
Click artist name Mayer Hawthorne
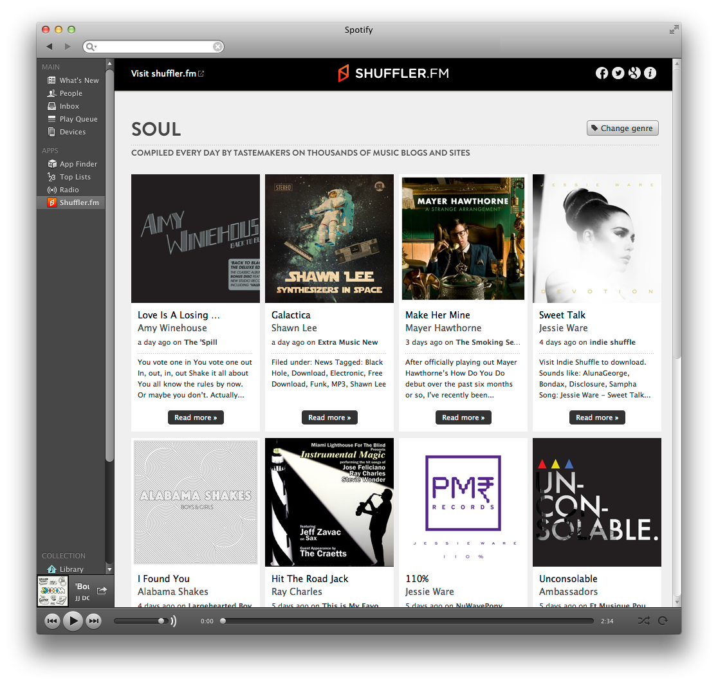pos(443,328)
